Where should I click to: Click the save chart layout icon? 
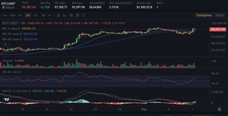(78, 15)
